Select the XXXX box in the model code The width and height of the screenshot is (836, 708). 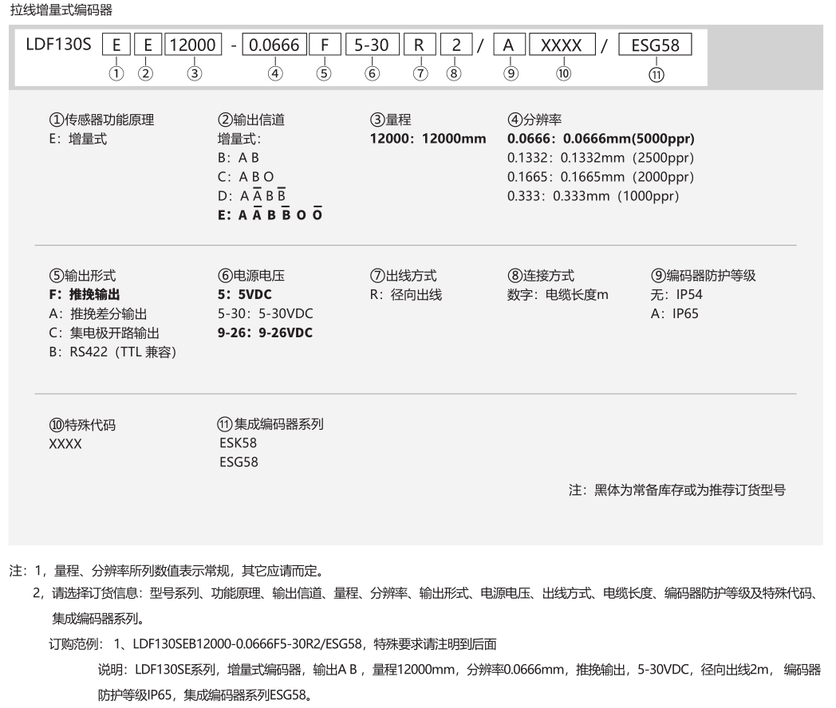[562, 45]
